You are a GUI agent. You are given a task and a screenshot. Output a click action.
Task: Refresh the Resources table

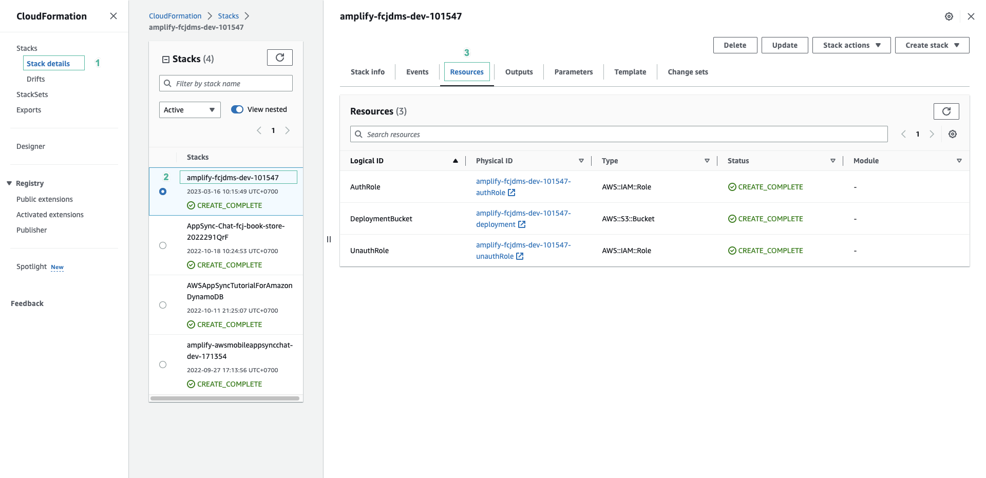(946, 111)
